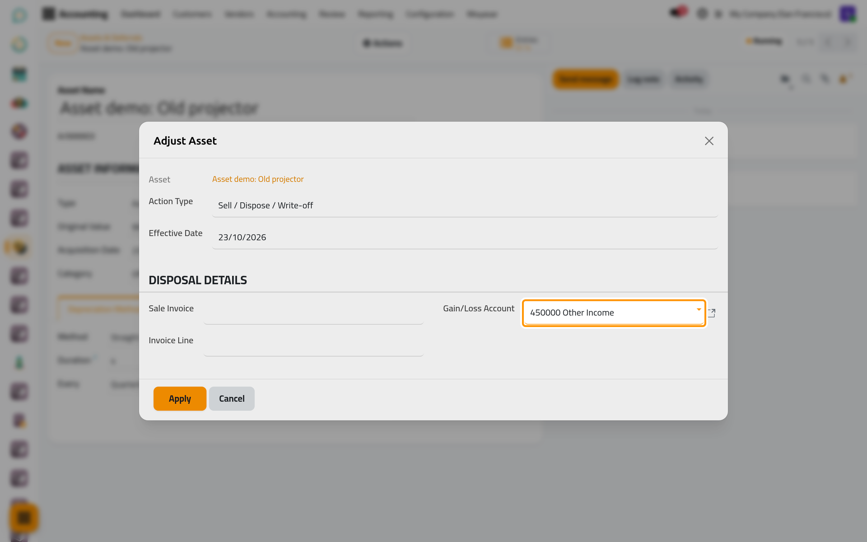Click the Effective Date field
This screenshot has width=867, height=542.
(x=465, y=238)
